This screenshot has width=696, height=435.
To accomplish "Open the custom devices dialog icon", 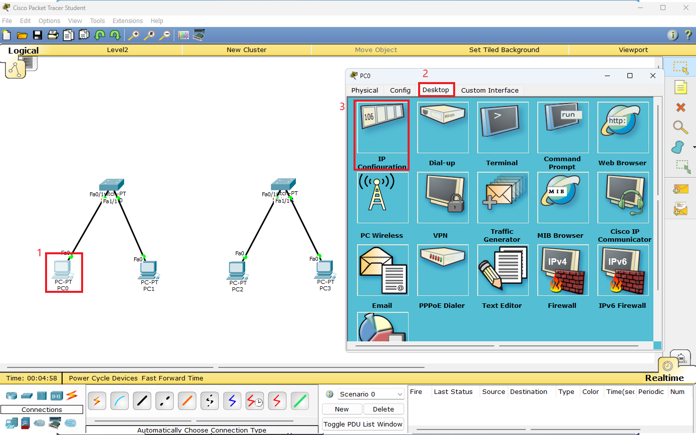I will coord(199,35).
